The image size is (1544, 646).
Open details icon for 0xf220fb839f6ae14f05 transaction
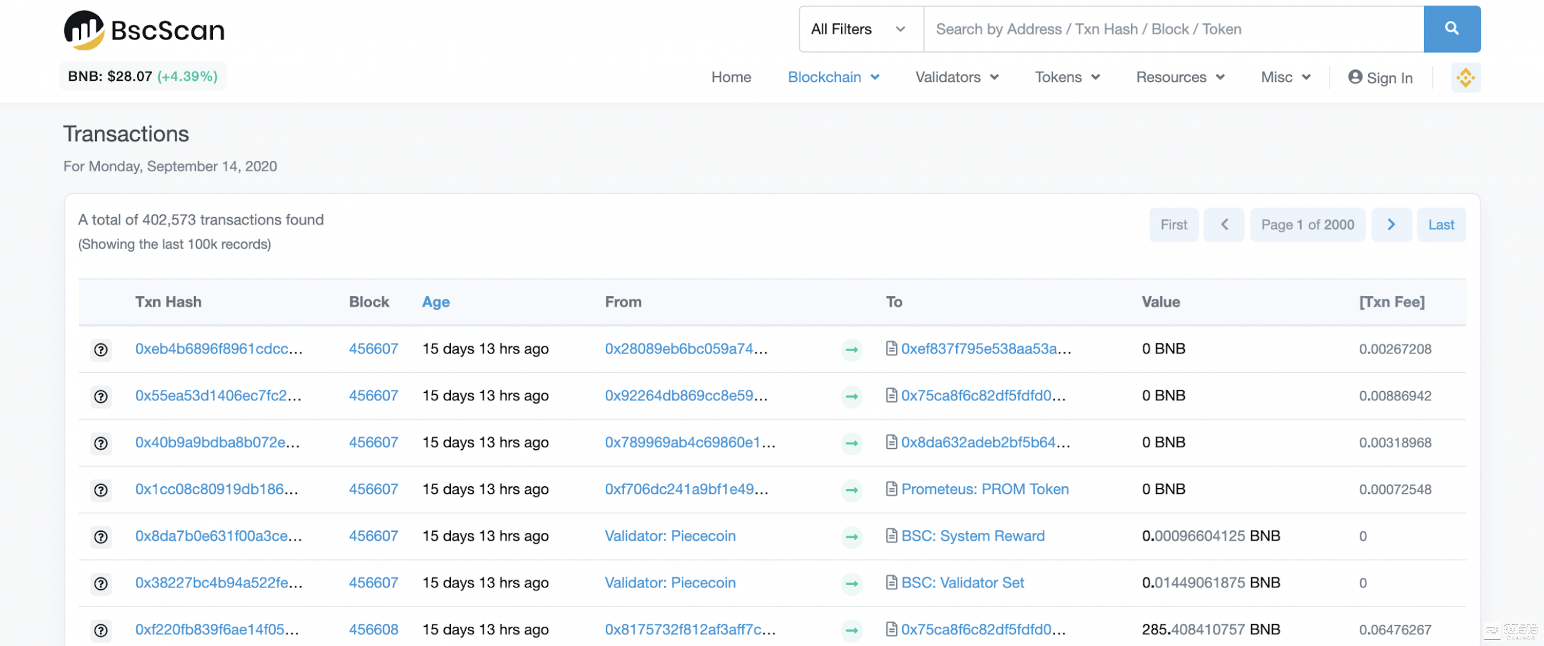(101, 630)
